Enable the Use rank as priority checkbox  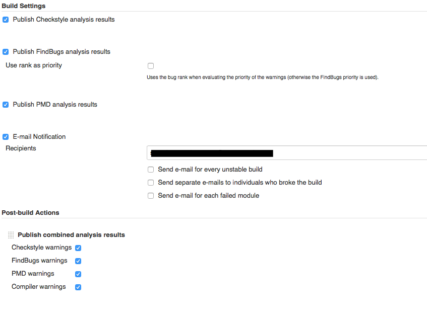point(151,66)
